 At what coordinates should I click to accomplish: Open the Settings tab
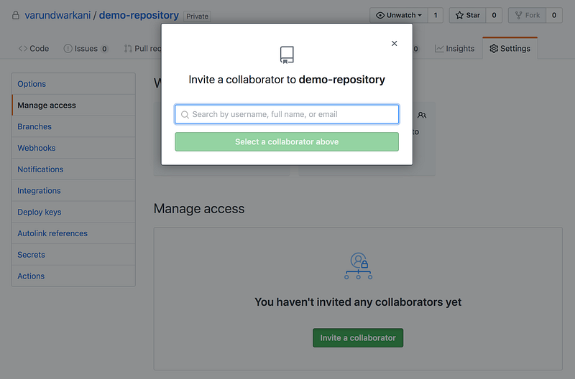point(510,49)
